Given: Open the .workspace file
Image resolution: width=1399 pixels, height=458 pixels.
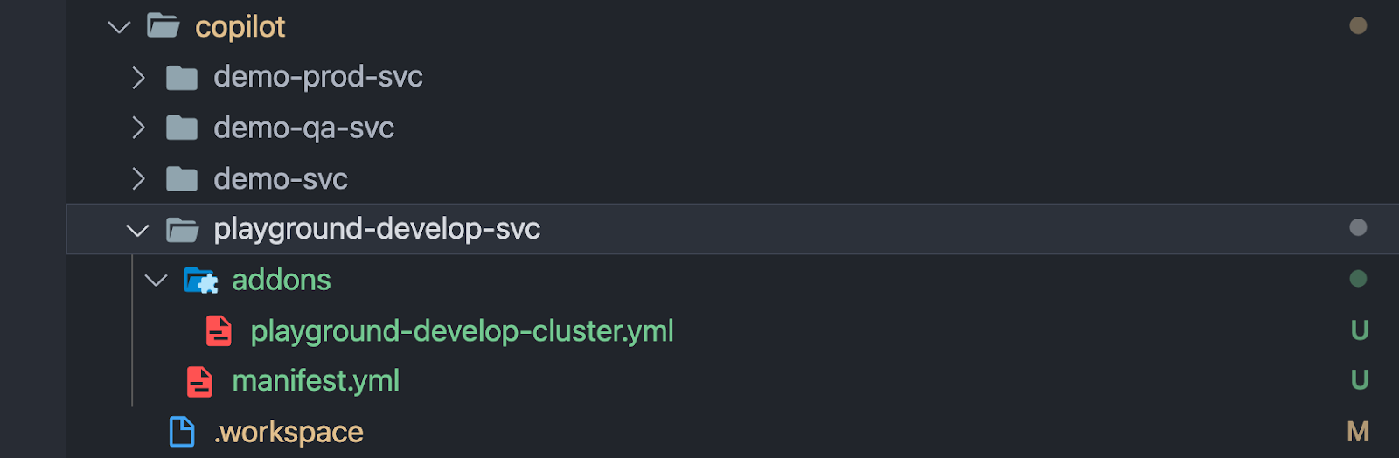Looking at the screenshot, I should [289, 432].
